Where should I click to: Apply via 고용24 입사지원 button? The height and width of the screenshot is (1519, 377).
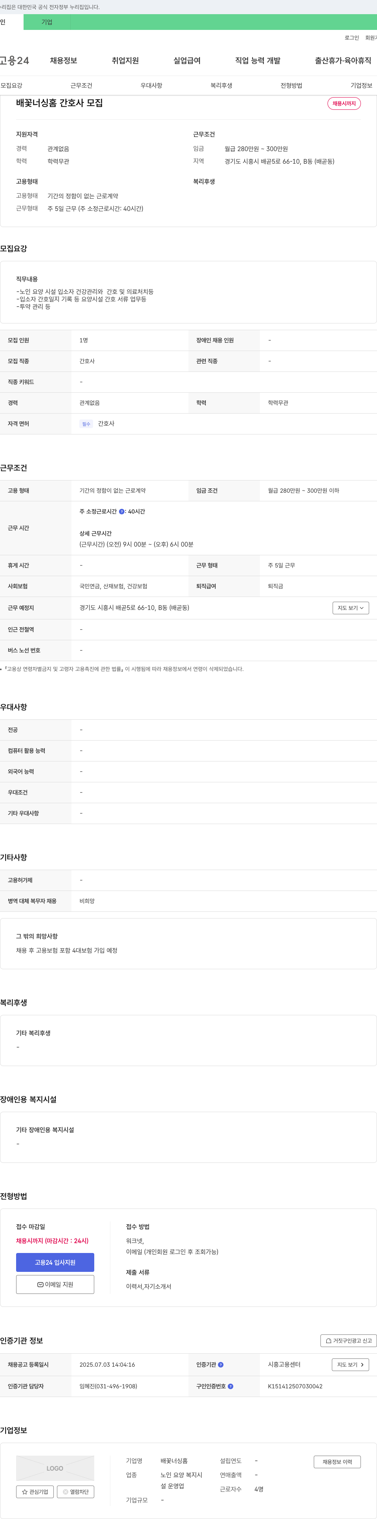click(55, 1262)
